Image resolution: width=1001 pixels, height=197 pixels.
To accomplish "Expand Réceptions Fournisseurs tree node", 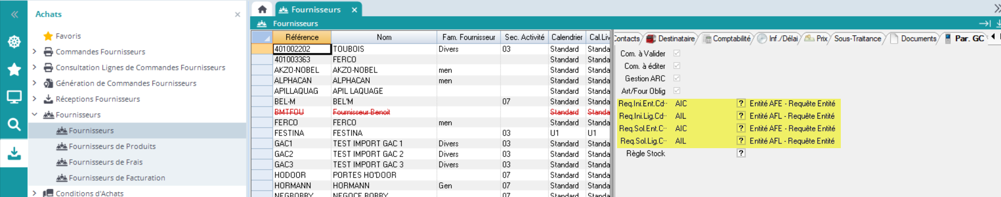I will click(35, 99).
